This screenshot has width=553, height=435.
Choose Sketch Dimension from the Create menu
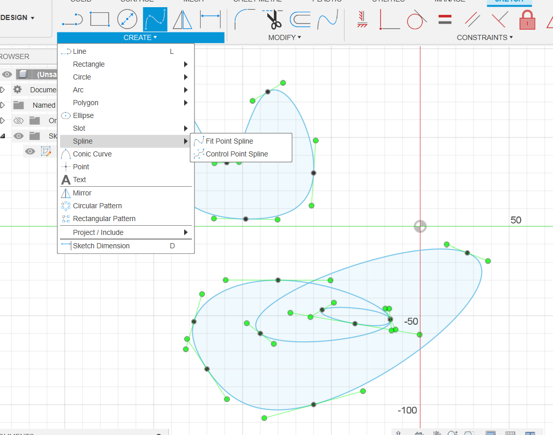coord(126,246)
